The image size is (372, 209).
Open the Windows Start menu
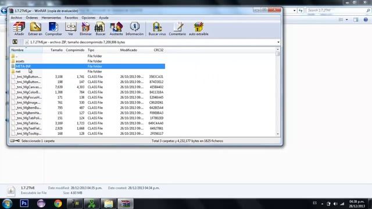click(7, 204)
